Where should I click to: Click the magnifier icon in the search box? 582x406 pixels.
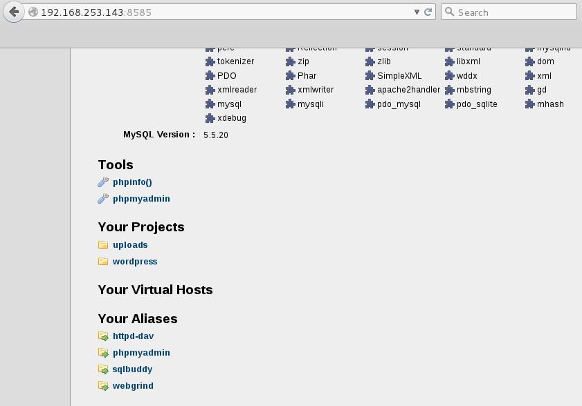pyautogui.click(x=449, y=12)
